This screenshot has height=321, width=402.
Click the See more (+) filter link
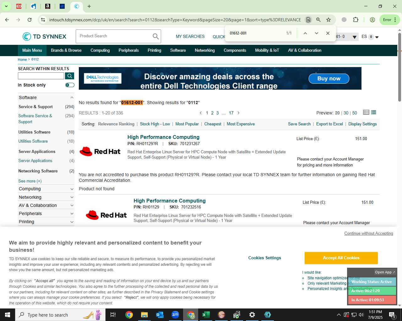(30, 181)
